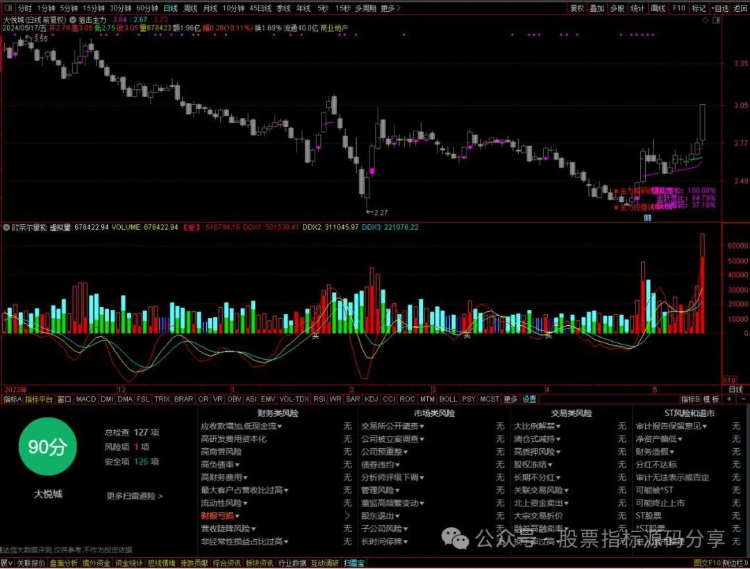
Task: Expand the 应收款增加,低现金流 risk item
Action: click(x=242, y=426)
